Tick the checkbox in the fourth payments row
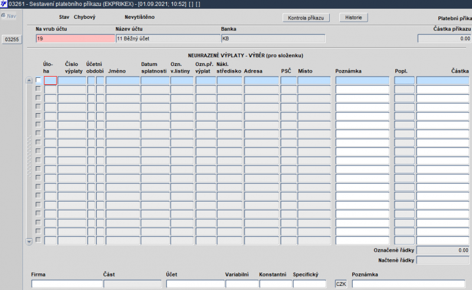This screenshot has height=290, width=472. [38, 107]
